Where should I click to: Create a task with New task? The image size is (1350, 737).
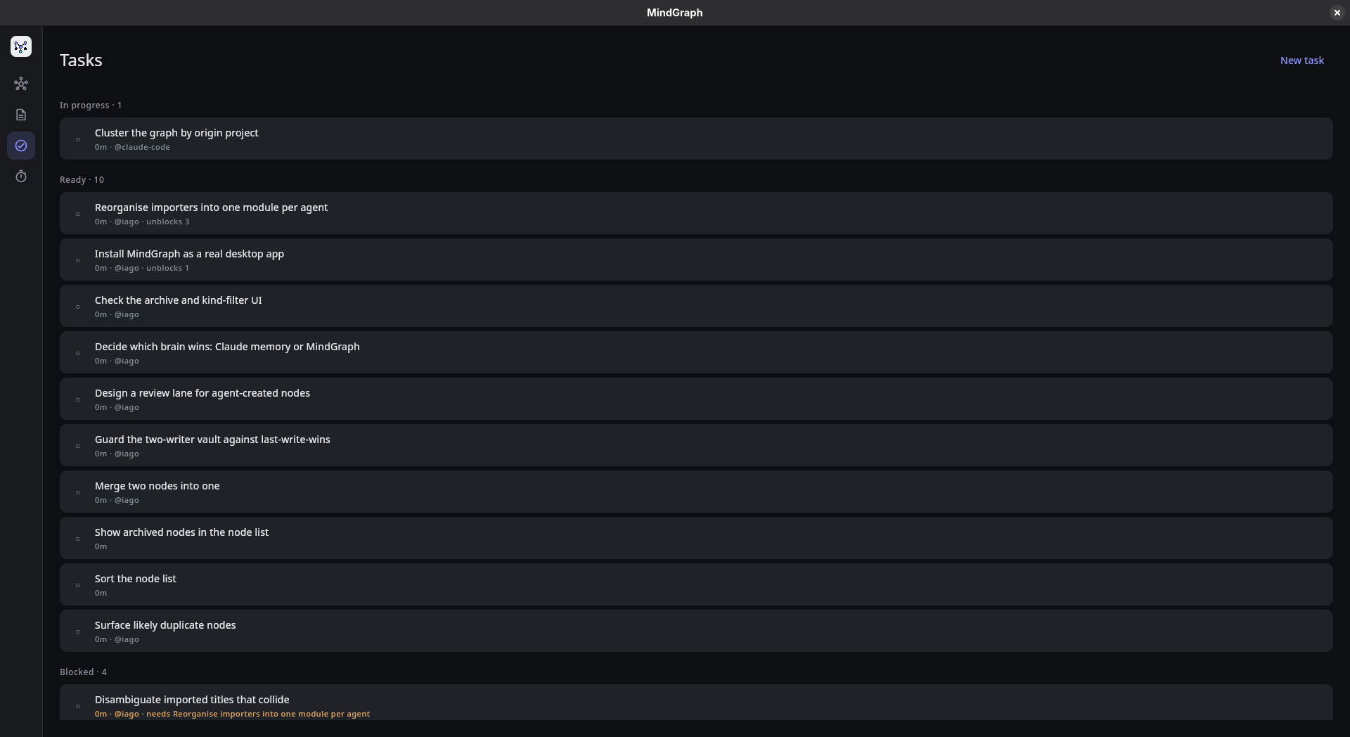[1301, 60]
